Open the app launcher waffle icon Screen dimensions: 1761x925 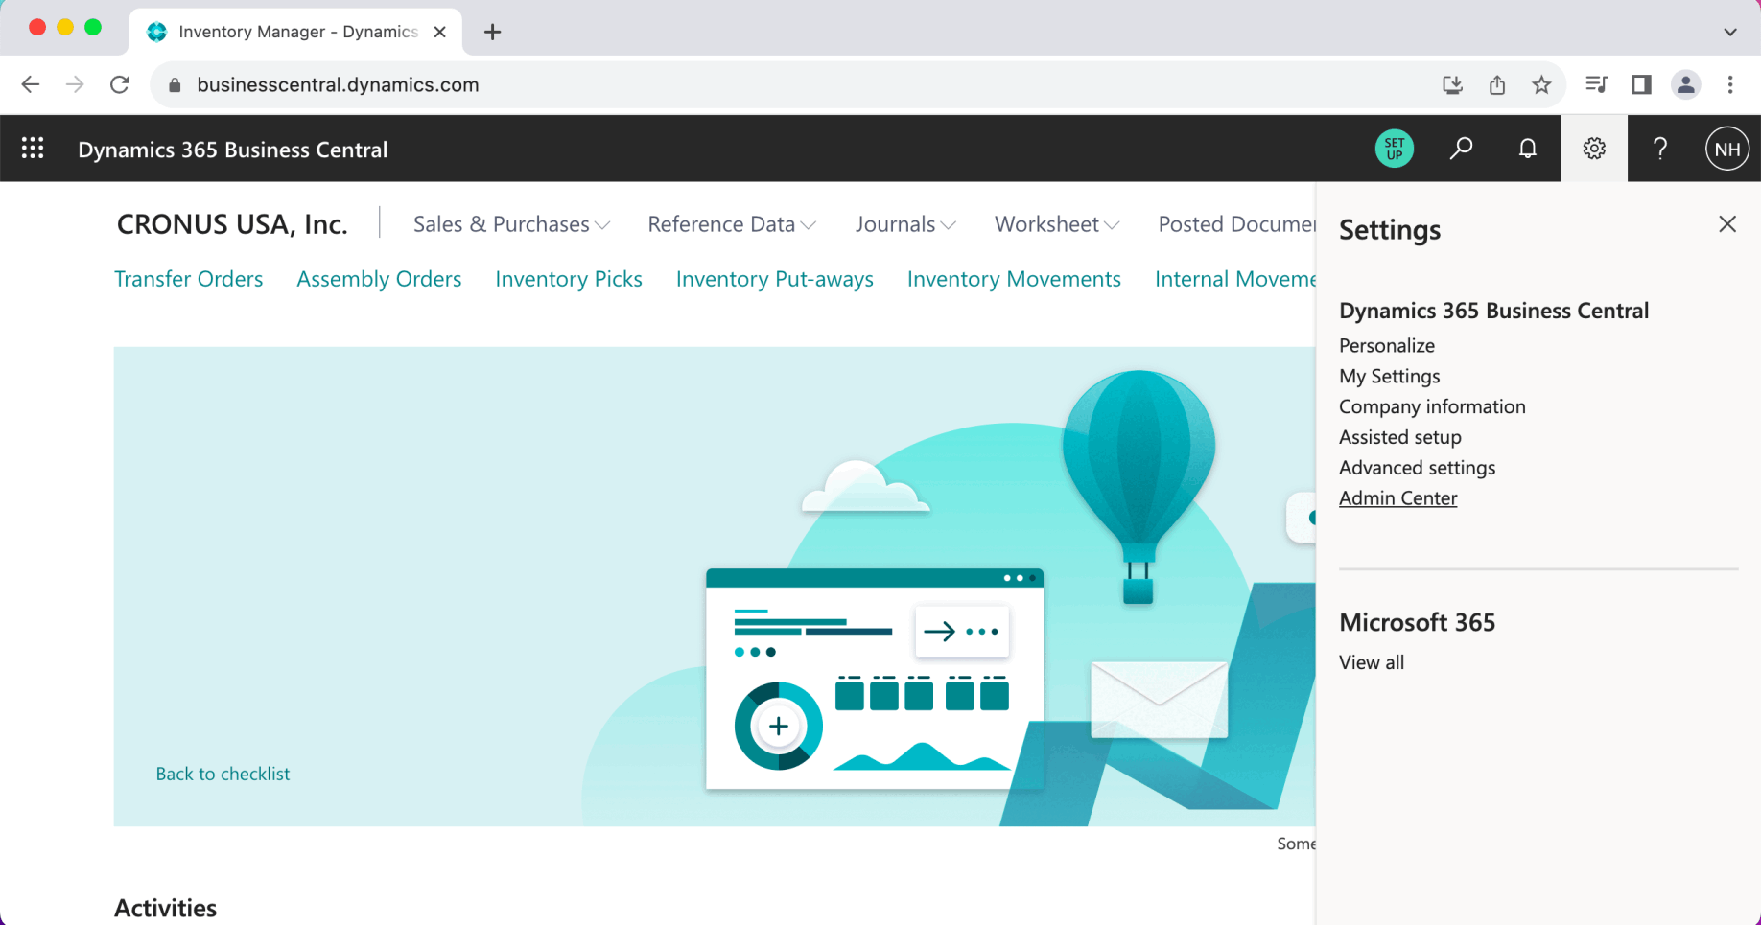(x=33, y=149)
